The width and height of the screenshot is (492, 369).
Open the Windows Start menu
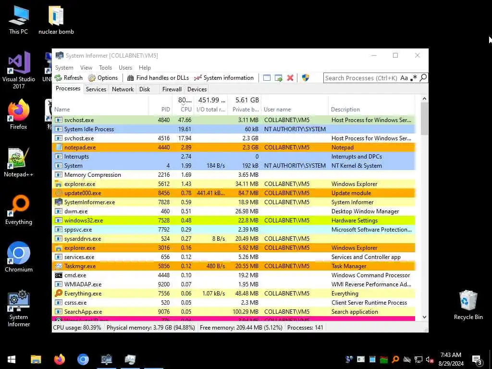[x=12, y=359]
